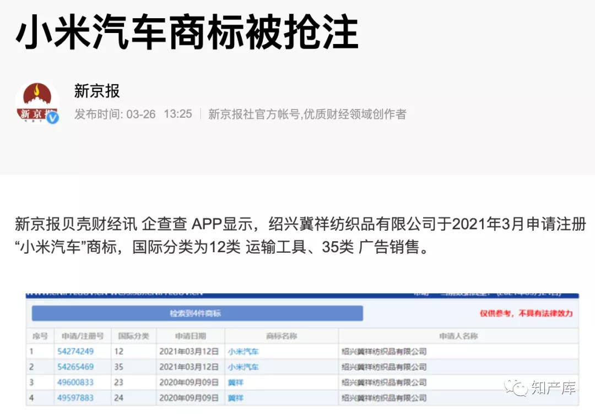Click the 新京报 avatar logo
Image resolution: width=595 pixels, height=414 pixels.
[x=37, y=102]
